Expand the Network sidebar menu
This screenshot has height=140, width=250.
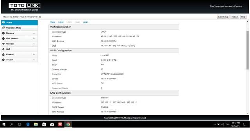point(20,33)
